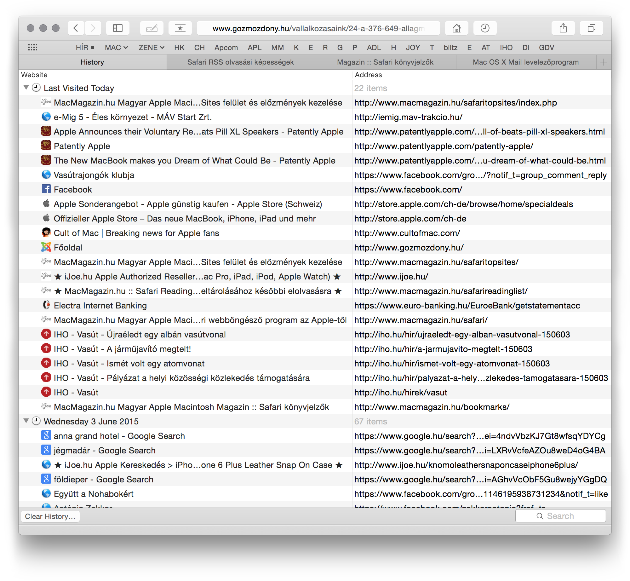Click the Cult of Mac favicon
The height and width of the screenshot is (581, 630).
tap(46, 233)
